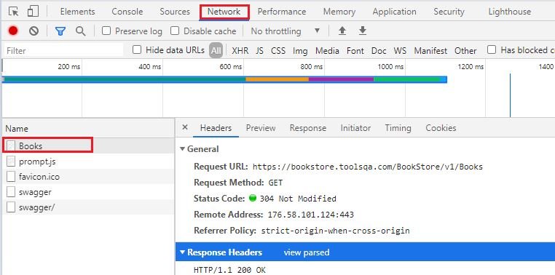
Task: Focus the Filter text input
Action: [63, 50]
